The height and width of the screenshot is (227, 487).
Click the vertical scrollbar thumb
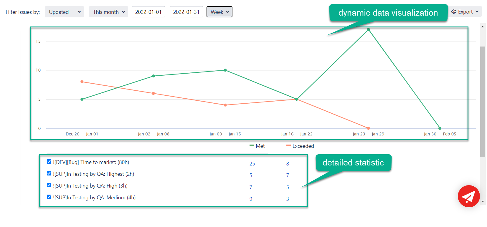pos(483,100)
